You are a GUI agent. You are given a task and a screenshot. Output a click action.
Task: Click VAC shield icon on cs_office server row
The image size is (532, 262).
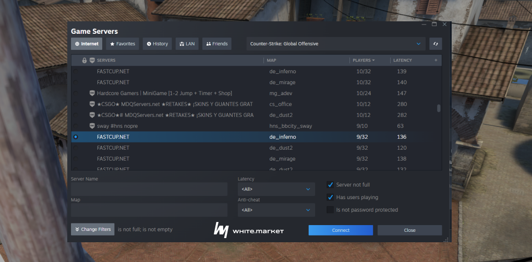pyautogui.click(x=92, y=104)
